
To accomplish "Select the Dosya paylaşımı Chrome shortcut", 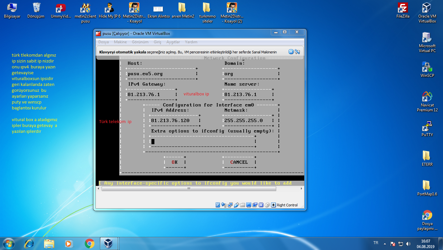I will (427, 220).
